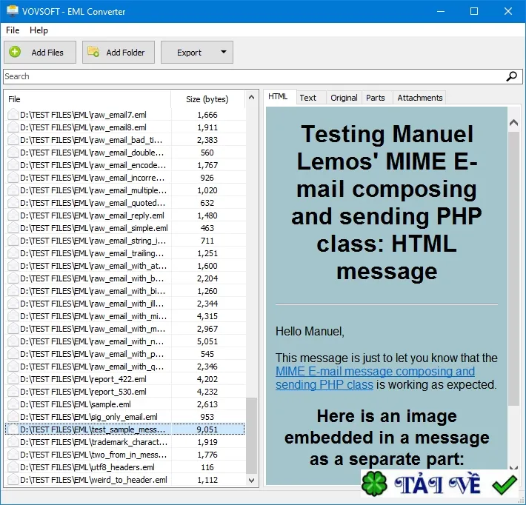Click the file list scroll-down arrow

(251, 480)
